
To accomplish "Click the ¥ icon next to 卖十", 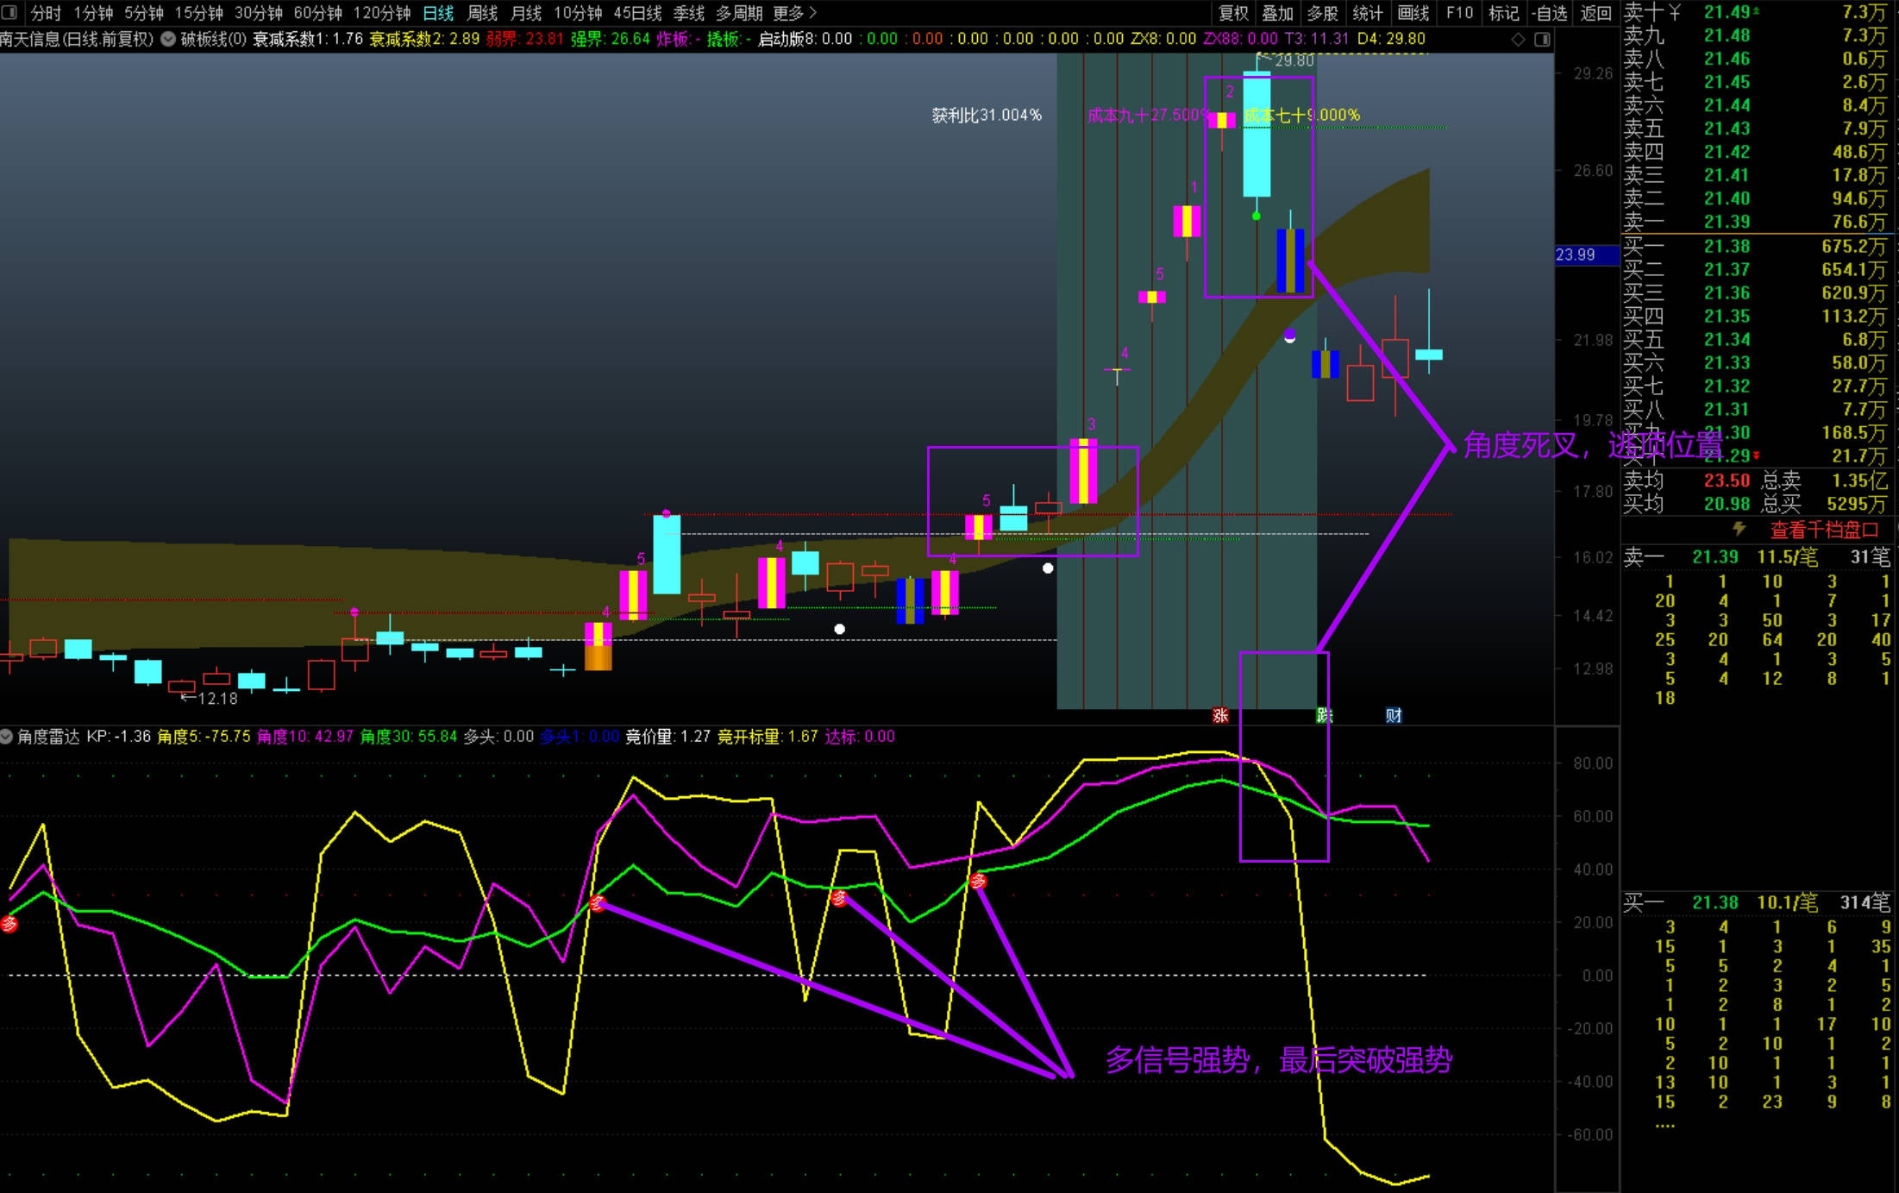I will pos(1675,12).
